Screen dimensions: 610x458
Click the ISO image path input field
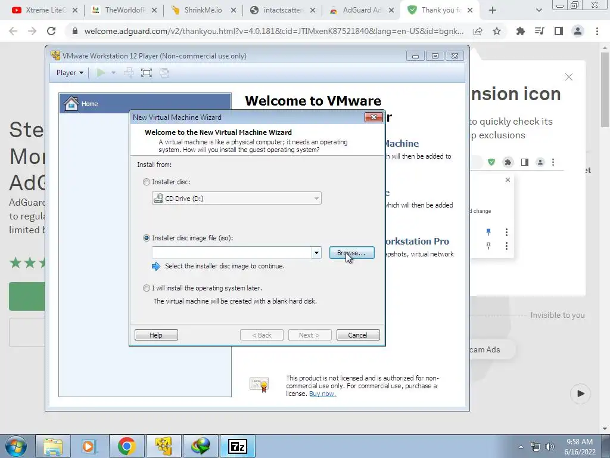232,253
